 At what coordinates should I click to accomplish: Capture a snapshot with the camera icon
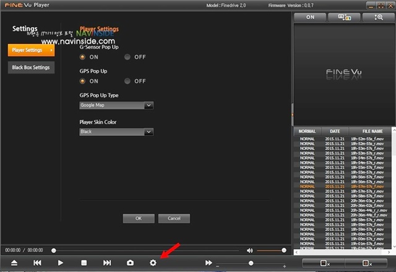pos(130,263)
